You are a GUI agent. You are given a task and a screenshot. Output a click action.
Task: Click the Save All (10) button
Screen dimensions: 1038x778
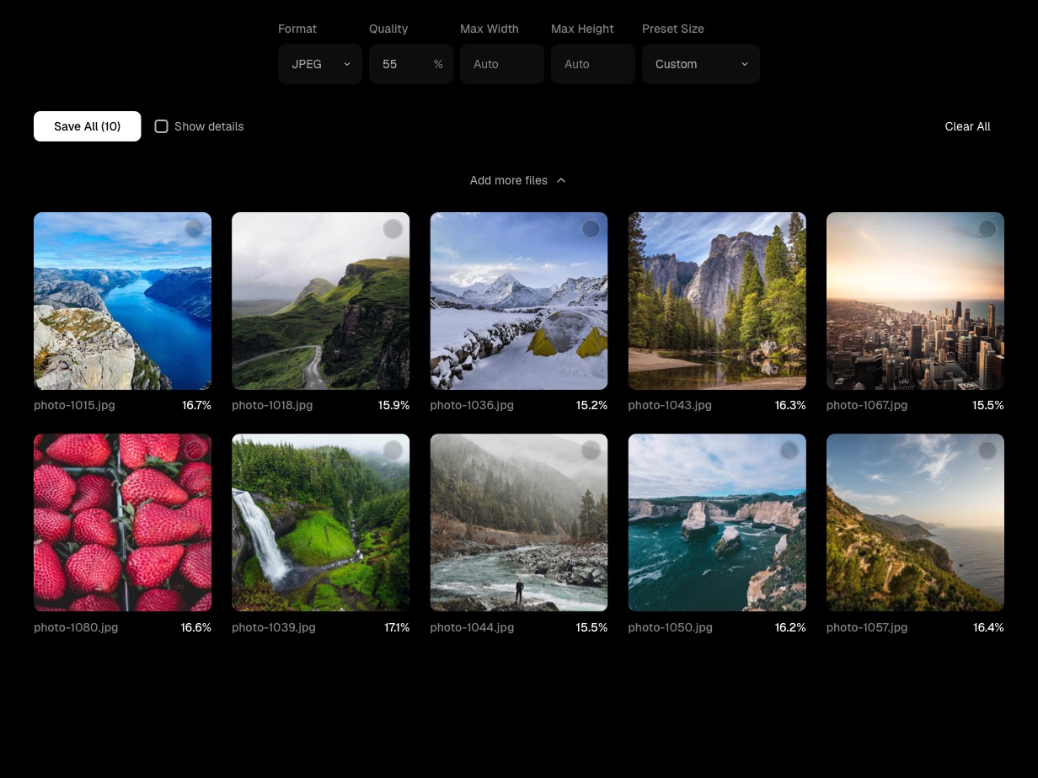[88, 126]
